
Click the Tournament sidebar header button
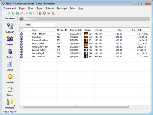point(10,18)
